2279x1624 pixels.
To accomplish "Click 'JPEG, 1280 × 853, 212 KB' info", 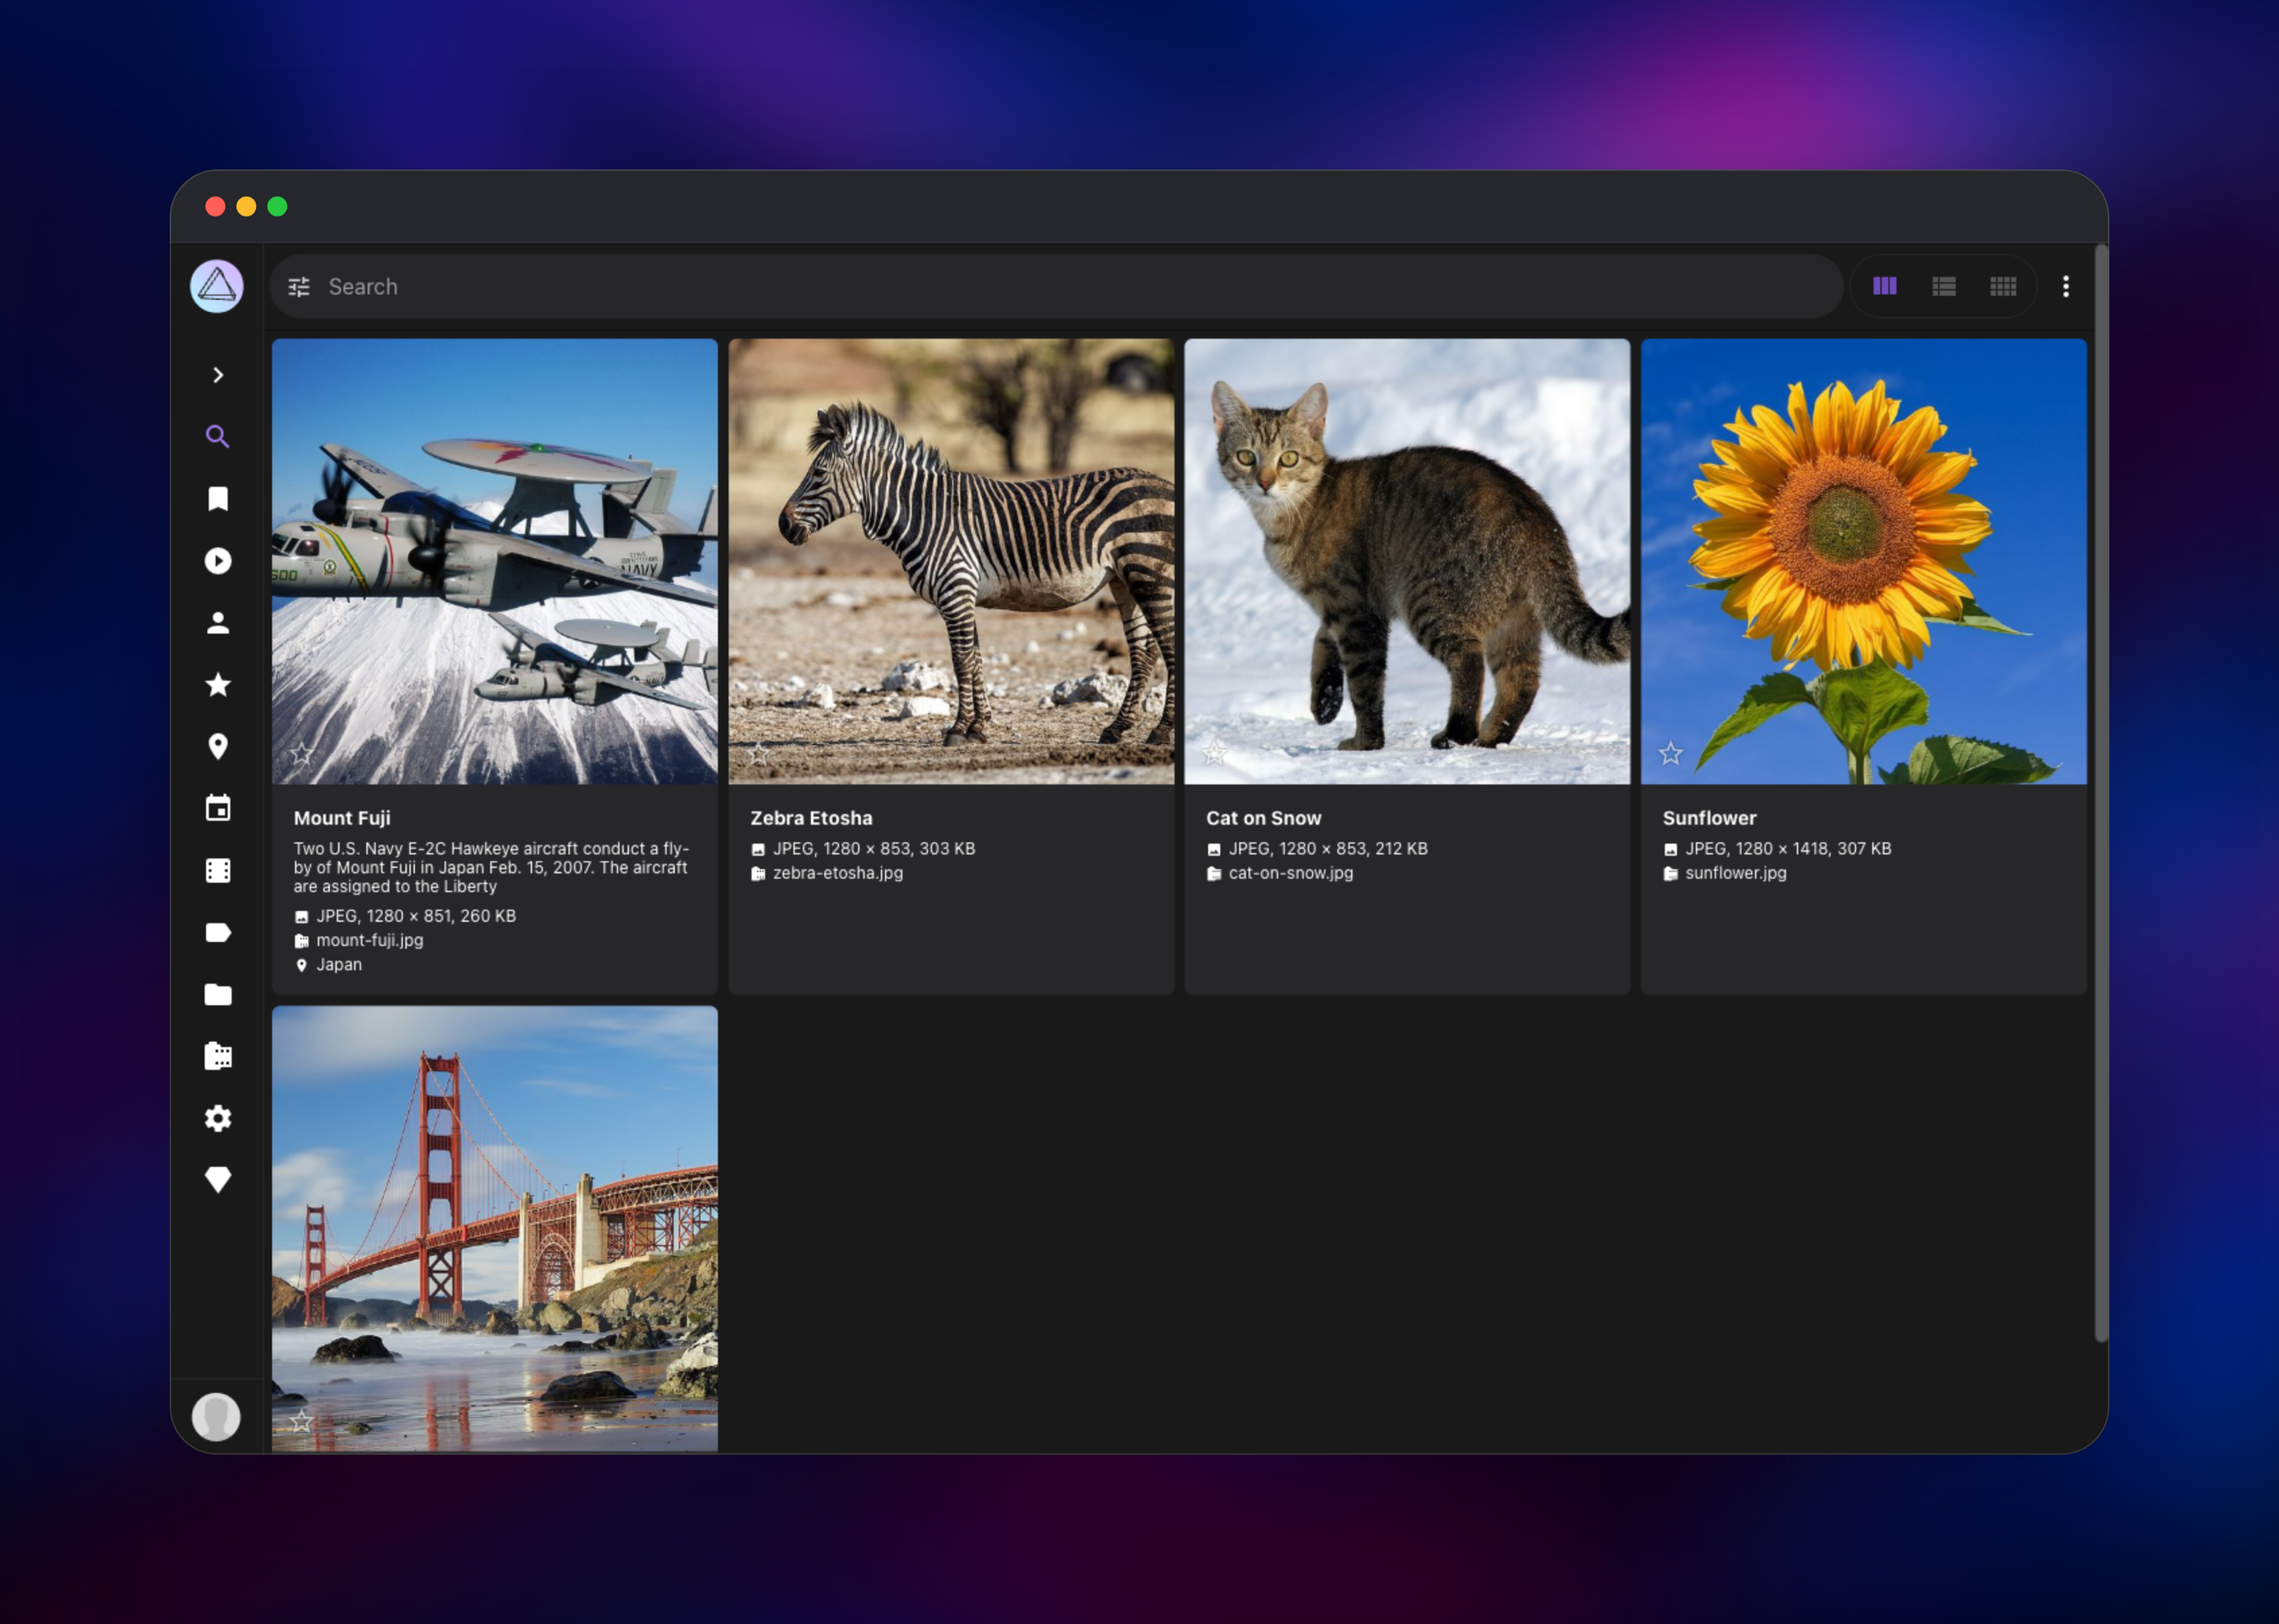I will [1328, 849].
